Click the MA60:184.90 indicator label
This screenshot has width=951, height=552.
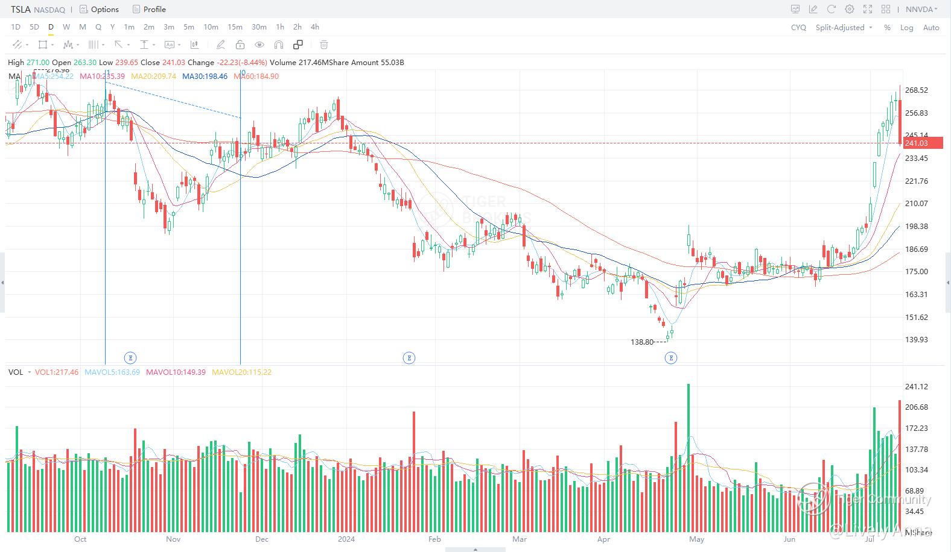tap(256, 76)
